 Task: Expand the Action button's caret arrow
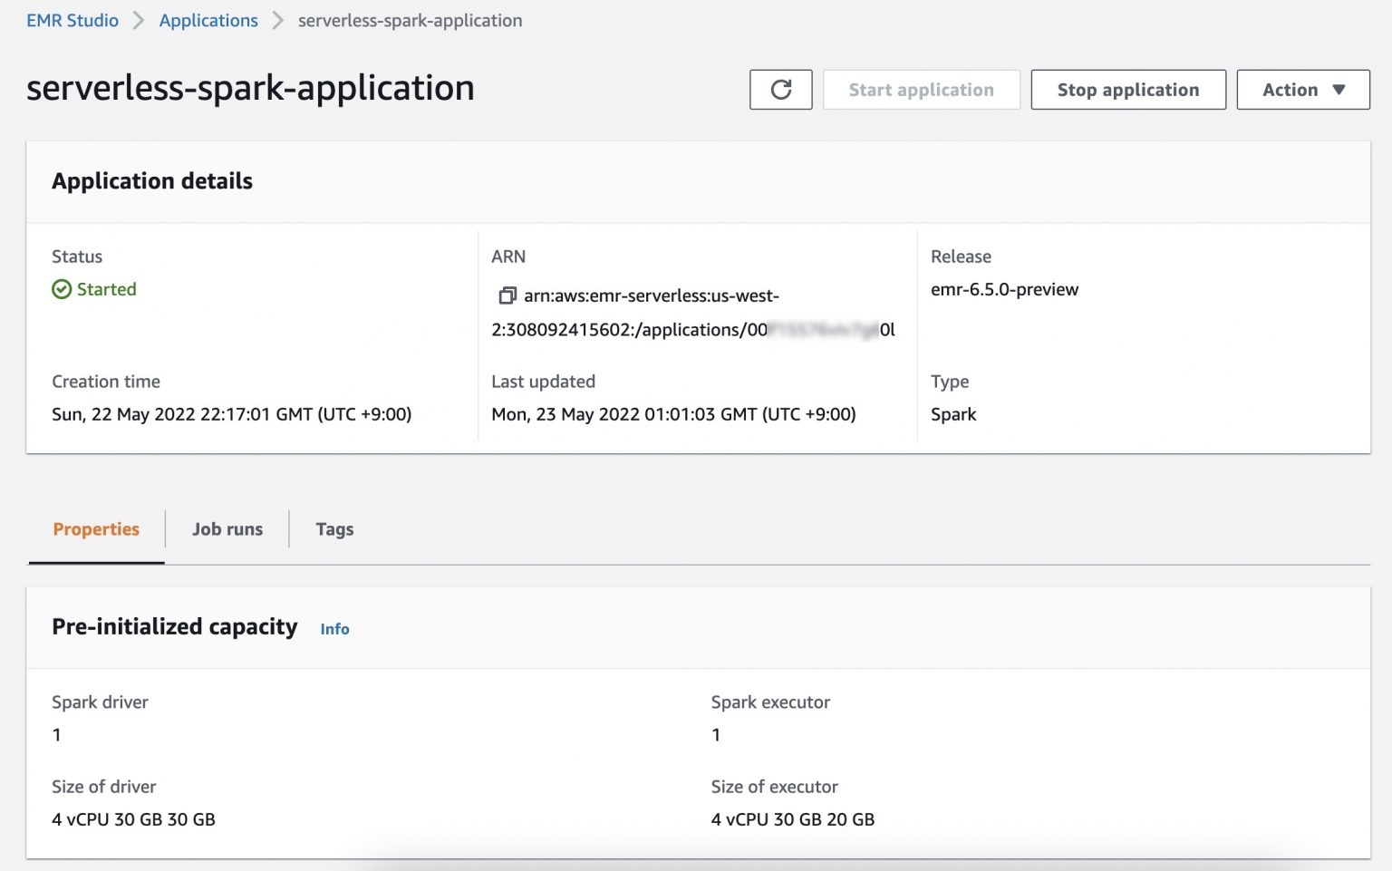click(x=1339, y=90)
